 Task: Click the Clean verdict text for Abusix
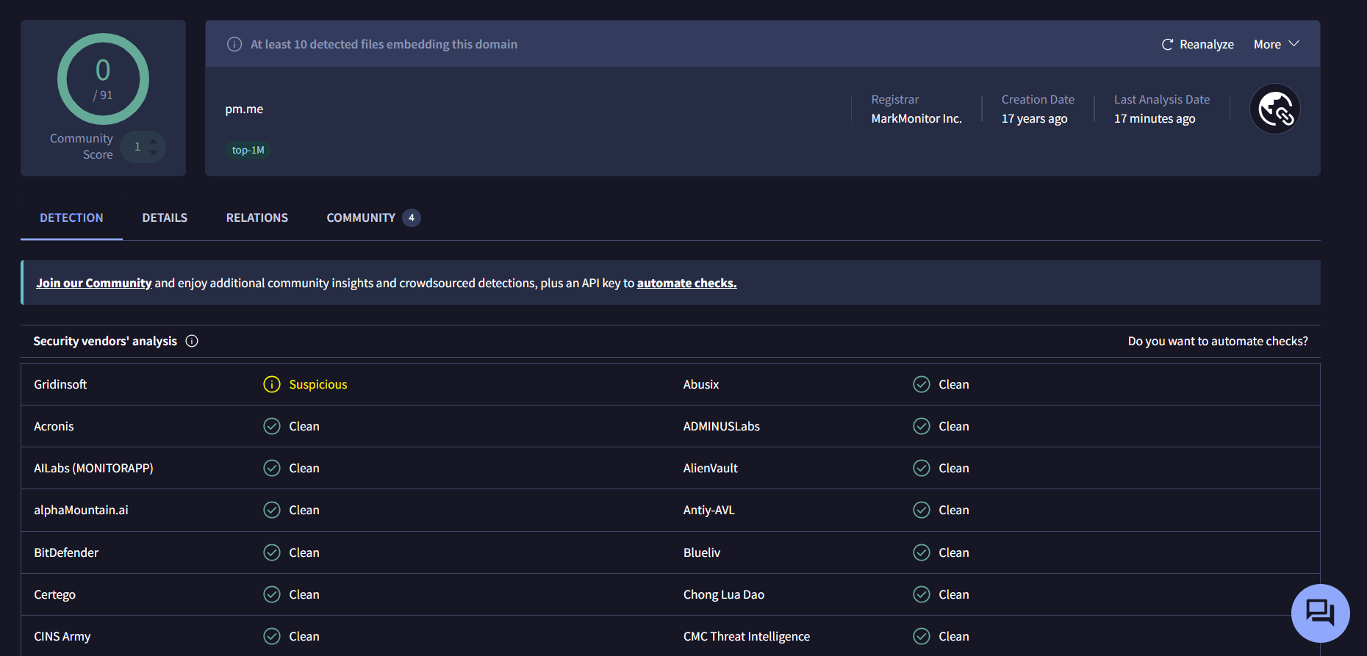(x=954, y=384)
